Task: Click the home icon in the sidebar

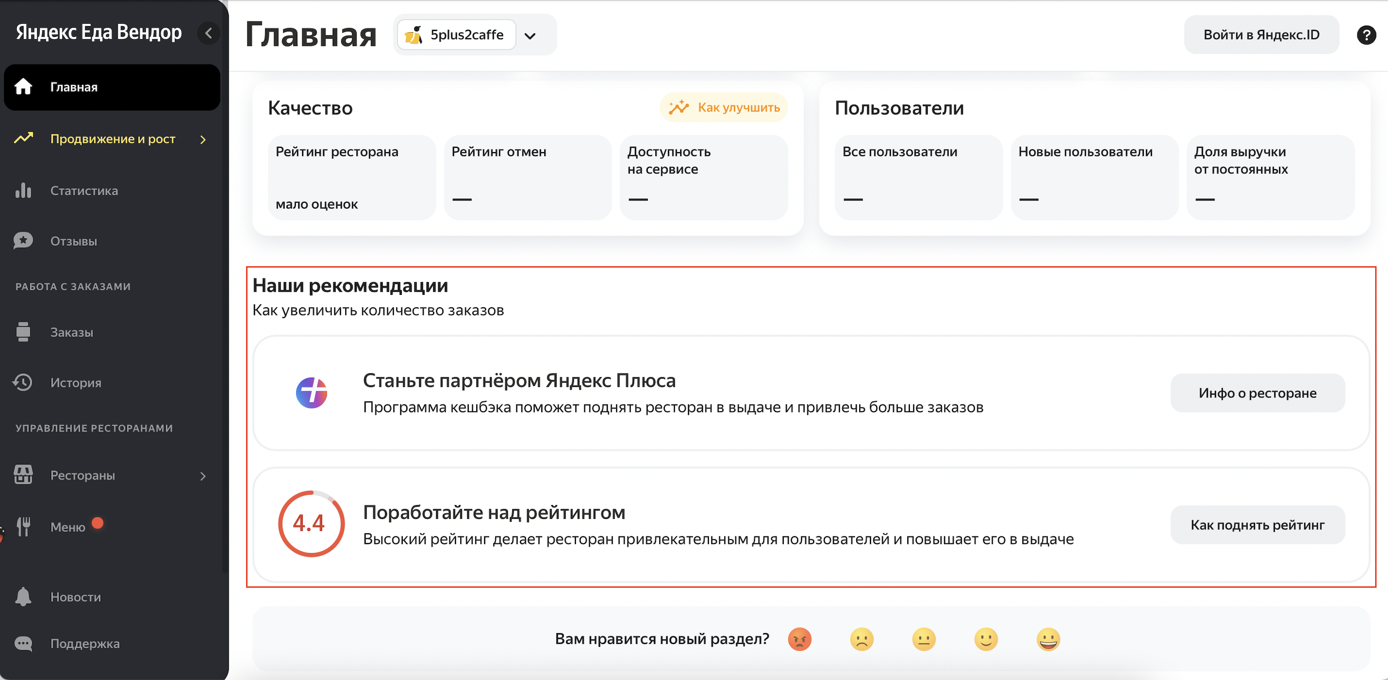Action: pos(23,87)
